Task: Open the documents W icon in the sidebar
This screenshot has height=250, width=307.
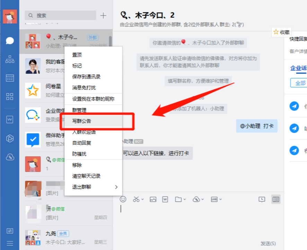Action: pyautogui.click(x=10, y=119)
